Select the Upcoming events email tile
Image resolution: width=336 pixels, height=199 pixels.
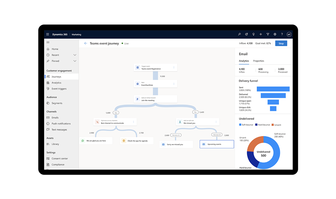217,144
